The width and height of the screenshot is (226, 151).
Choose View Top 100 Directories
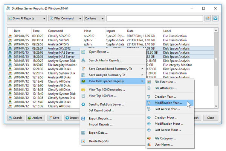113,90
